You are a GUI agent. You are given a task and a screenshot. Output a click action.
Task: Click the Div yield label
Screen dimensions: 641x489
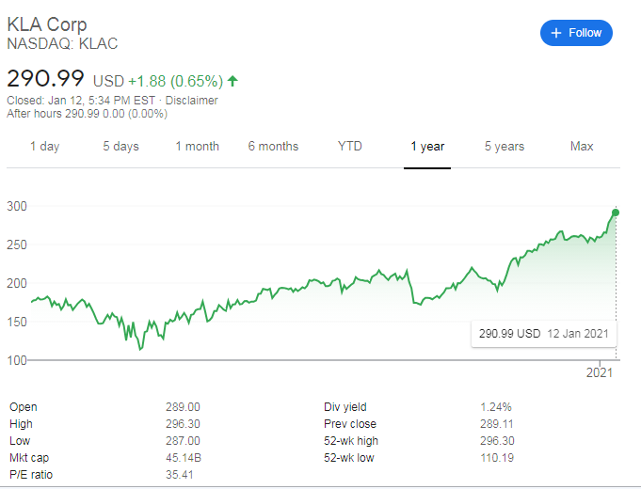tap(345, 407)
